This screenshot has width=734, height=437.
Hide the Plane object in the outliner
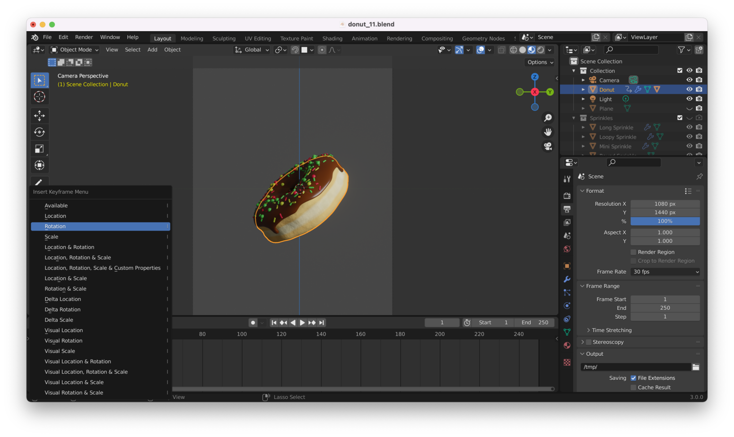click(x=690, y=108)
